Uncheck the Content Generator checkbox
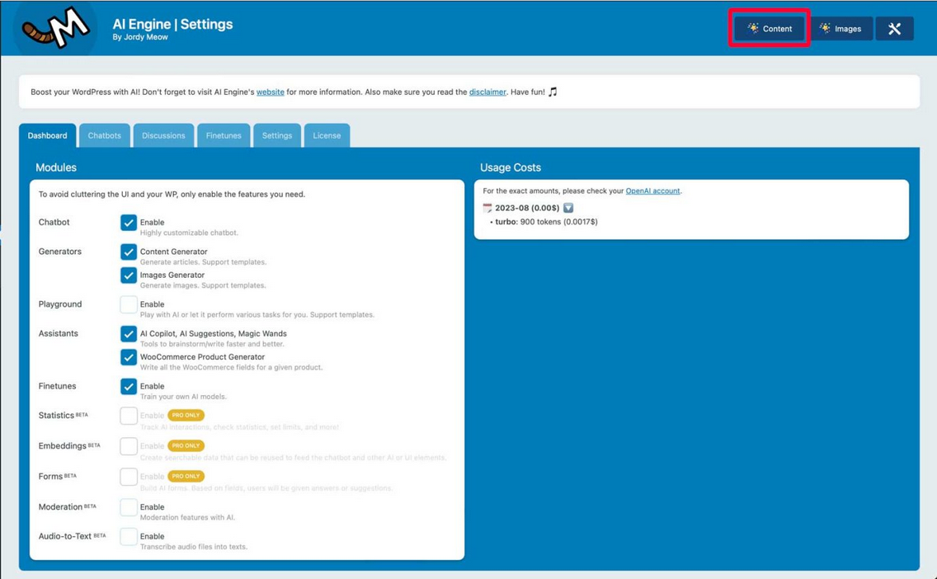The height and width of the screenshot is (579, 937). click(129, 252)
